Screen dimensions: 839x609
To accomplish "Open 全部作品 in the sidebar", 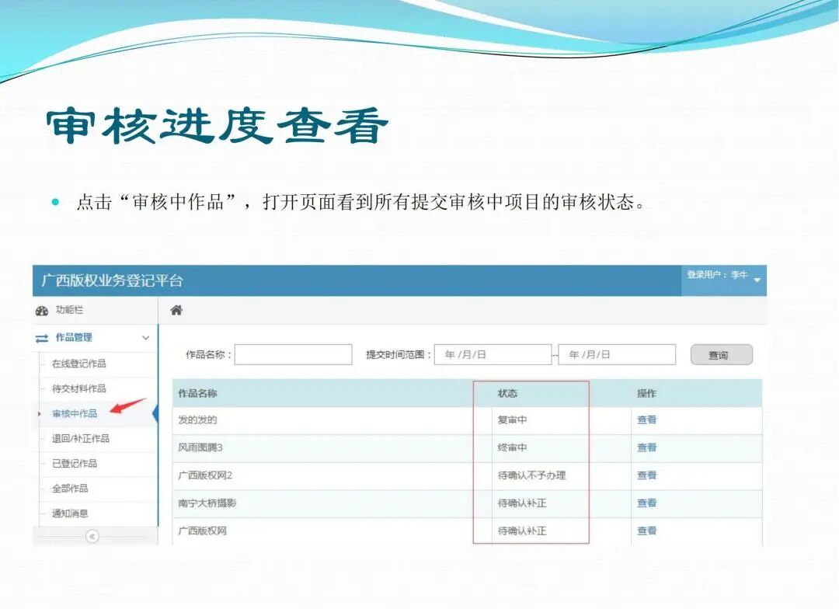I will tap(68, 489).
